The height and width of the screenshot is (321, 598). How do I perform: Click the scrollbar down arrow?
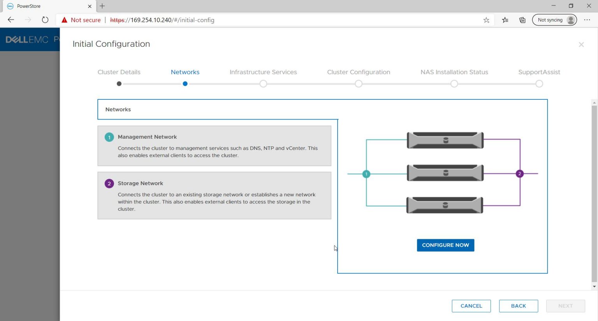pyautogui.click(x=594, y=286)
